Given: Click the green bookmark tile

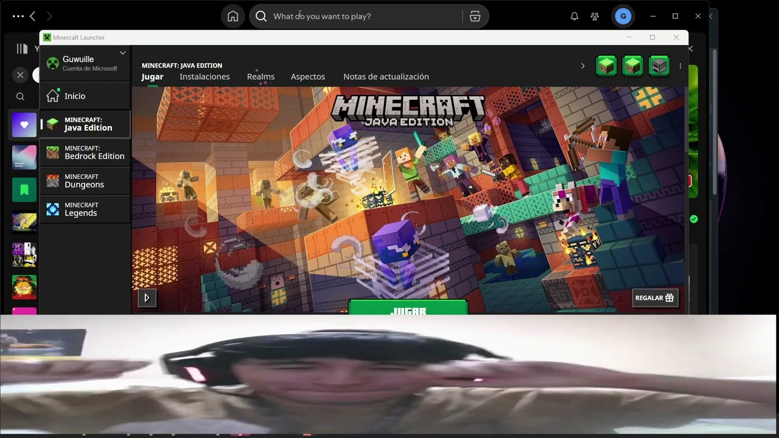Looking at the screenshot, I should coord(24,190).
